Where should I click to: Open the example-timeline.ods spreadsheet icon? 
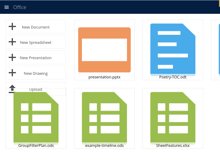point(104,118)
